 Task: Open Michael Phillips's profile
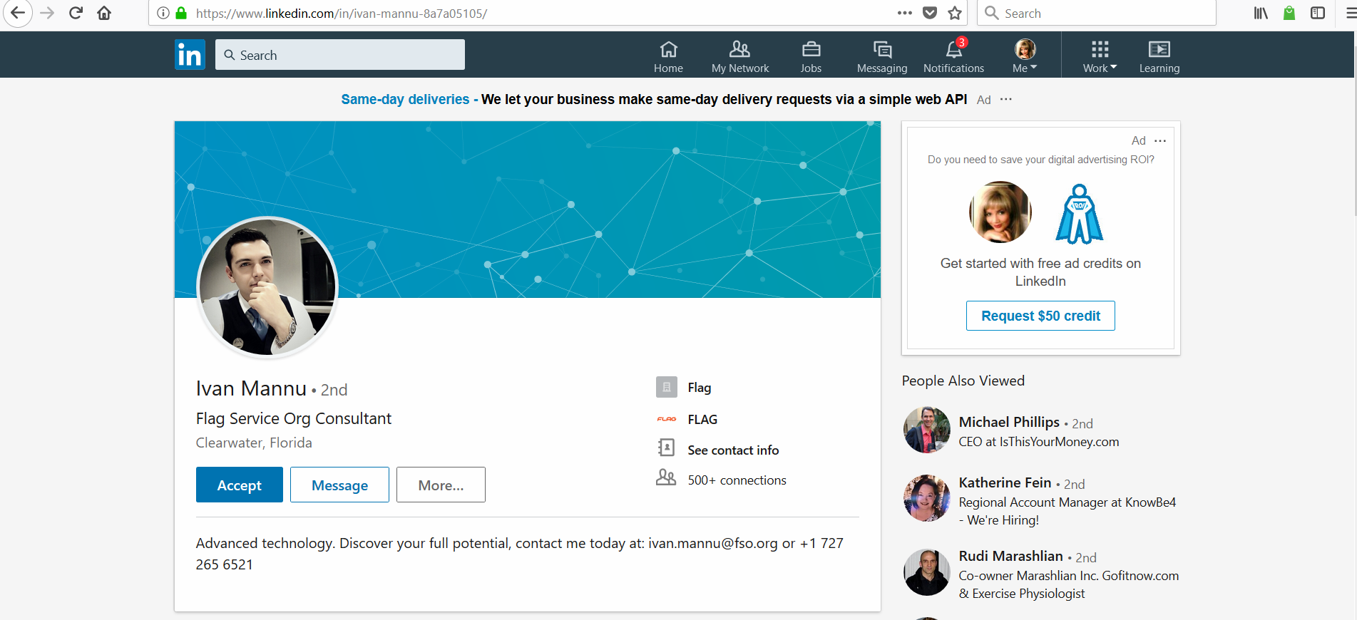1009,422
